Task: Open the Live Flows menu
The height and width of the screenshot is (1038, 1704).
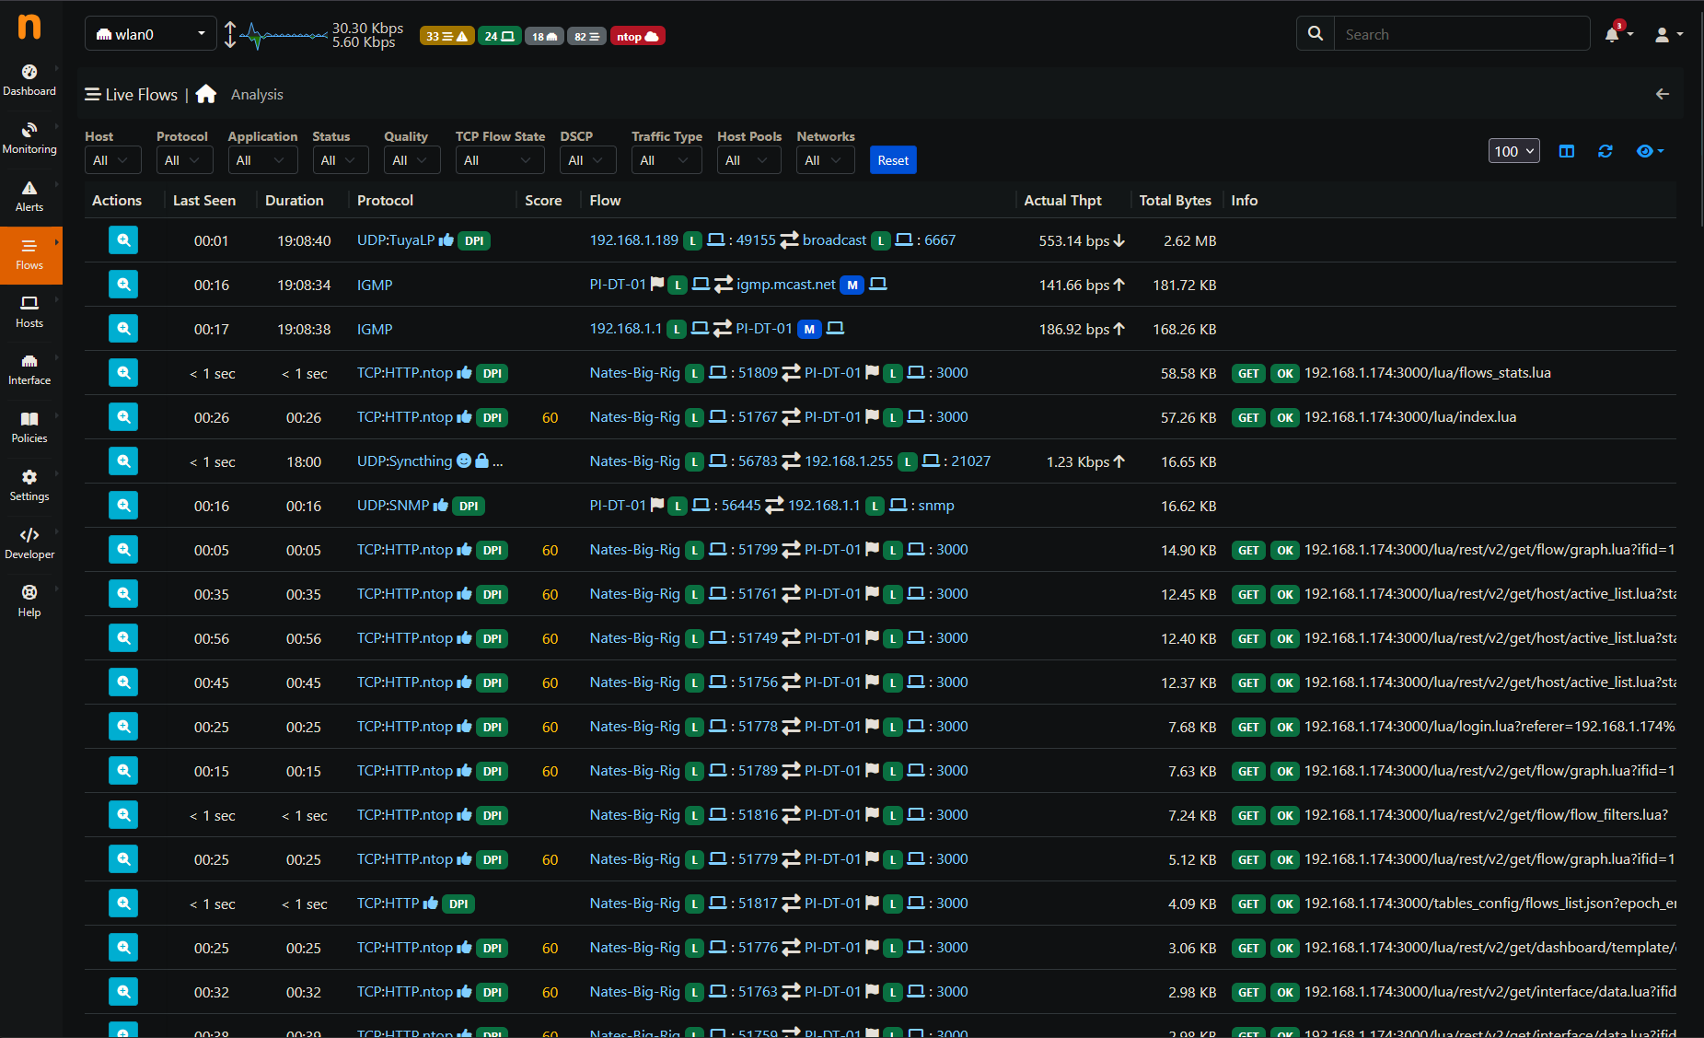Action: tap(131, 95)
